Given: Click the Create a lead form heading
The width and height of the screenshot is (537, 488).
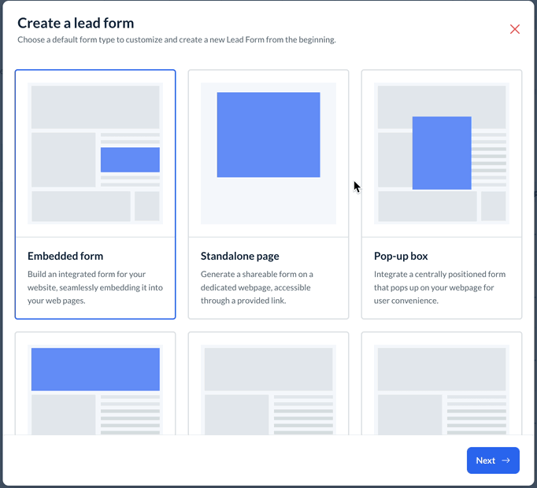Looking at the screenshot, I should (76, 23).
